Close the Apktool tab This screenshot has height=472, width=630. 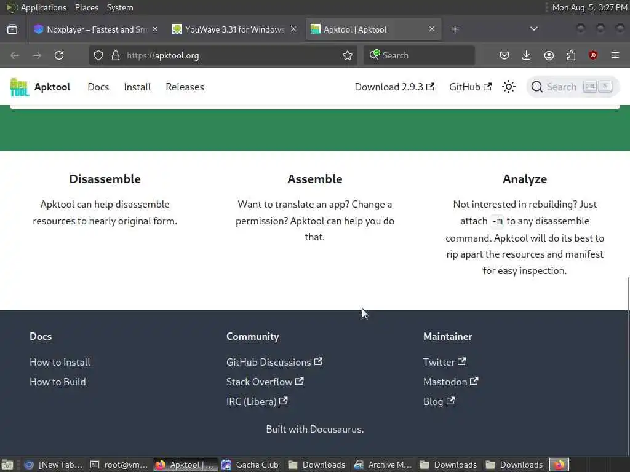coord(431,29)
